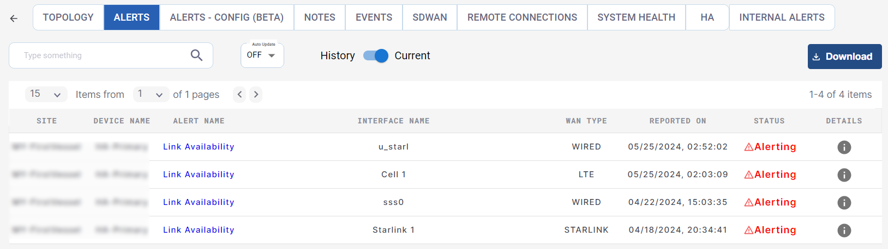888x249 pixels.
Task: Open Link Availability alert for u_starl
Action: (x=199, y=147)
